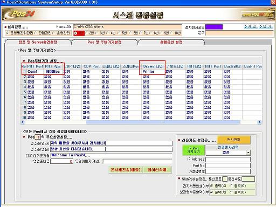Click the CDP 타입 column header
Screen dimensions: 276x207
point(72,66)
